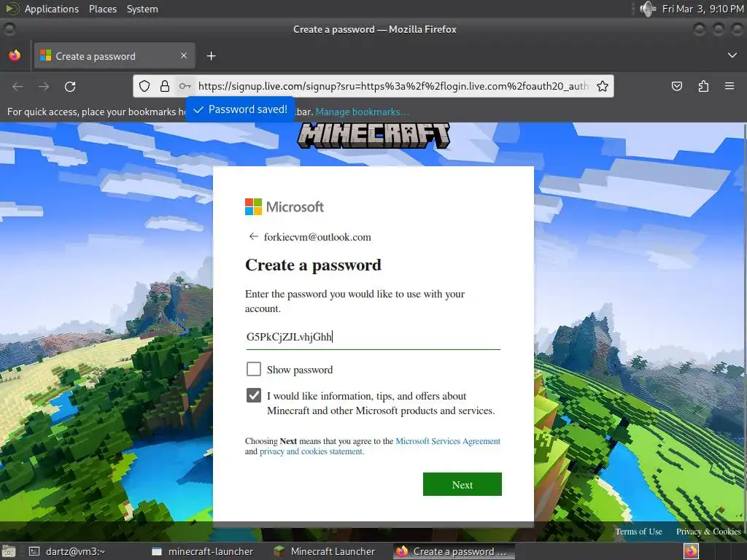This screenshot has width=747, height=560.
Task: Switch to the dartz@vm3 terminal taskbar item
Action: (x=68, y=551)
